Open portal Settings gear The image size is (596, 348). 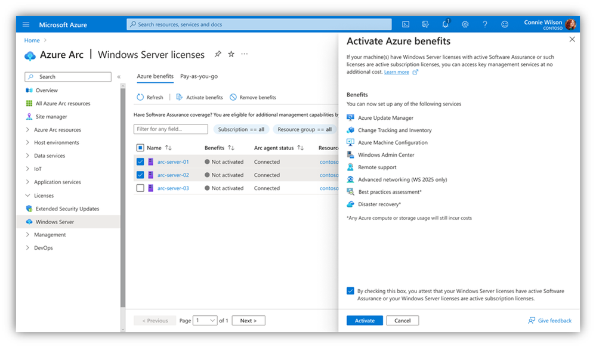pos(465,24)
